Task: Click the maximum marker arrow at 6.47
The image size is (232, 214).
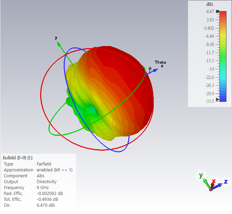Action: (217, 11)
